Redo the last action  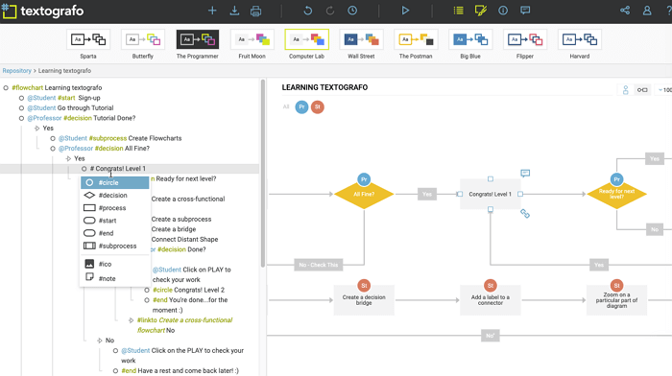(x=330, y=11)
